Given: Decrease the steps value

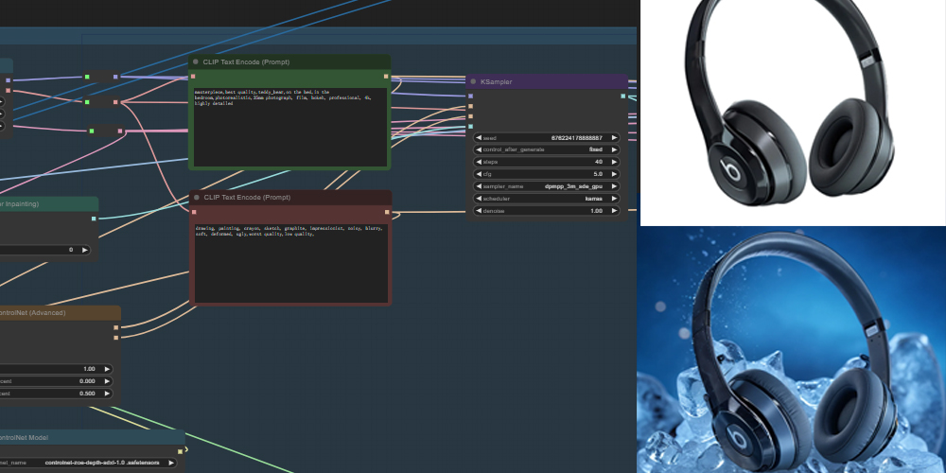Looking at the screenshot, I should [479, 162].
